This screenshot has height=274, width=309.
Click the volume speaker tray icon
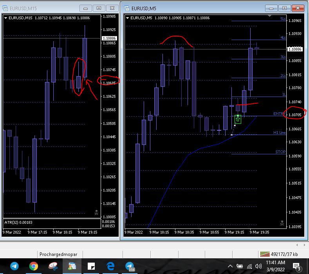click(258, 266)
